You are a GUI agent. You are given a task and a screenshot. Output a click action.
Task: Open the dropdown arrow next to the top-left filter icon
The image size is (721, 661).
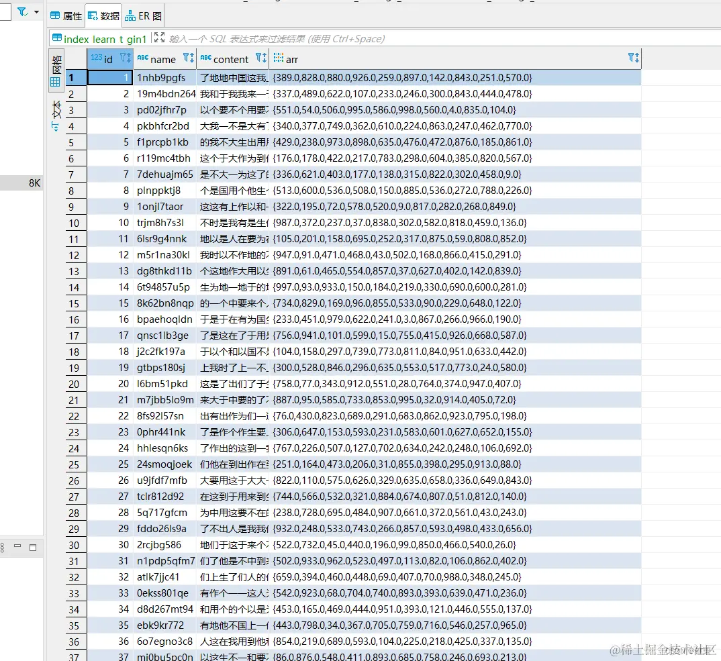click(36, 11)
